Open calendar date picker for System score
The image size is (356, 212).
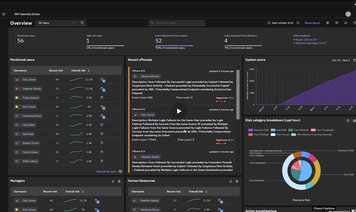[x=354, y=60]
